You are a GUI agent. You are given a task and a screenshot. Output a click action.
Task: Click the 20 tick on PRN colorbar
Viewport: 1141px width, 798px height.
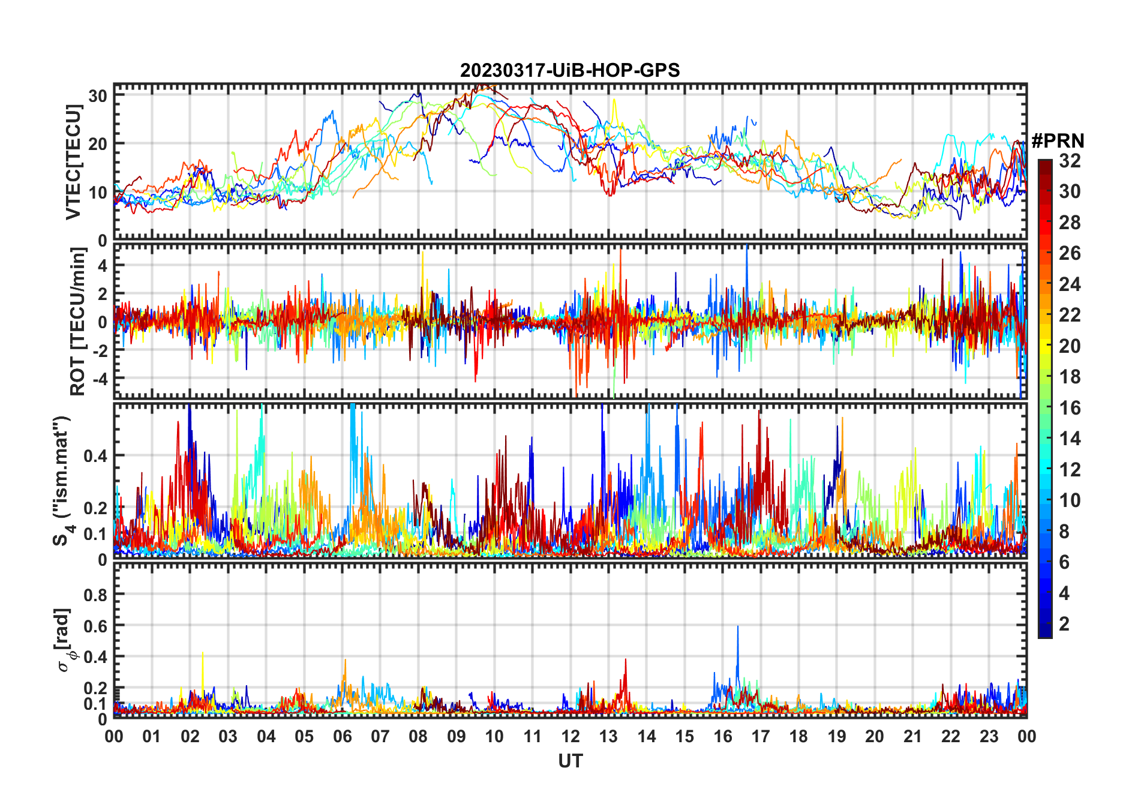[x=1070, y=346]
